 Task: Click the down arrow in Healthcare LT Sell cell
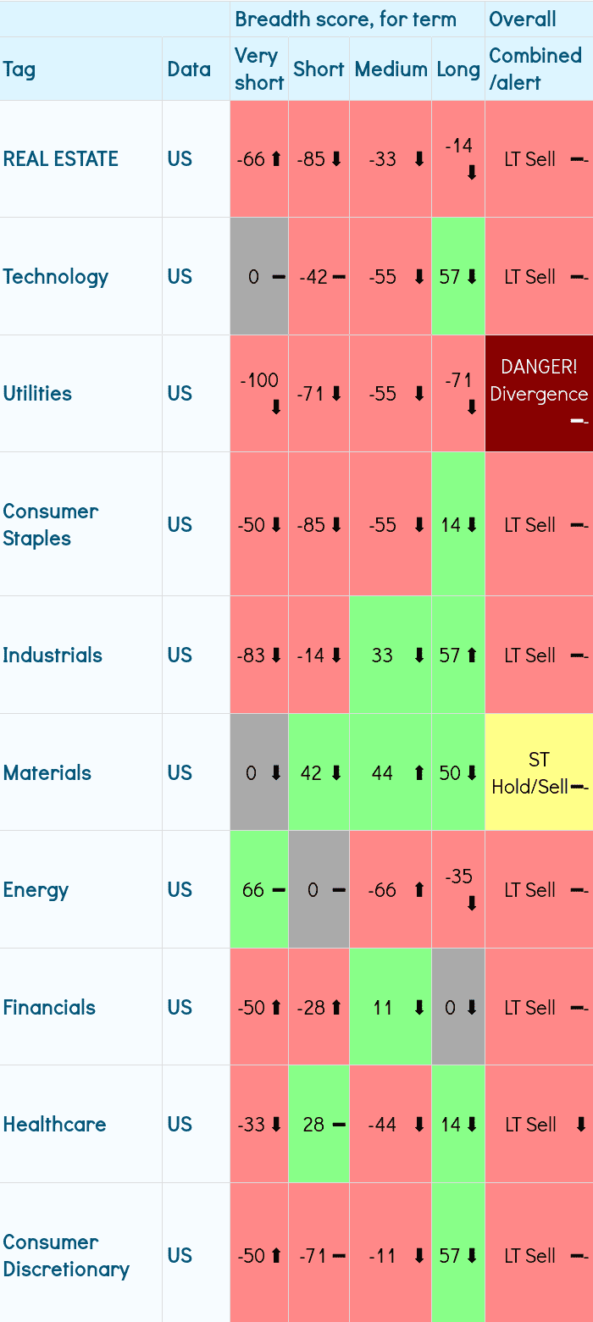click(x=580, y=1125)
